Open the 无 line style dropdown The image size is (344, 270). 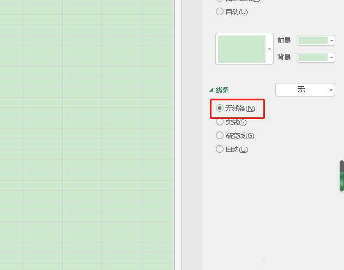[305, 89]
